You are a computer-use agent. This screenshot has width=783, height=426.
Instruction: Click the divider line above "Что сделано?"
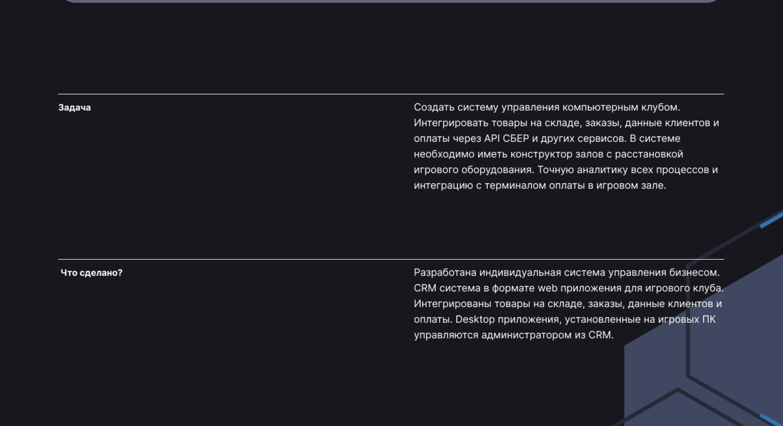click(390, 259)
